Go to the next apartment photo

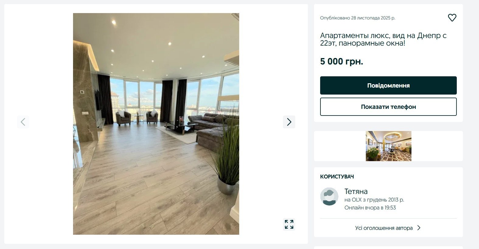tap(289, 122)
